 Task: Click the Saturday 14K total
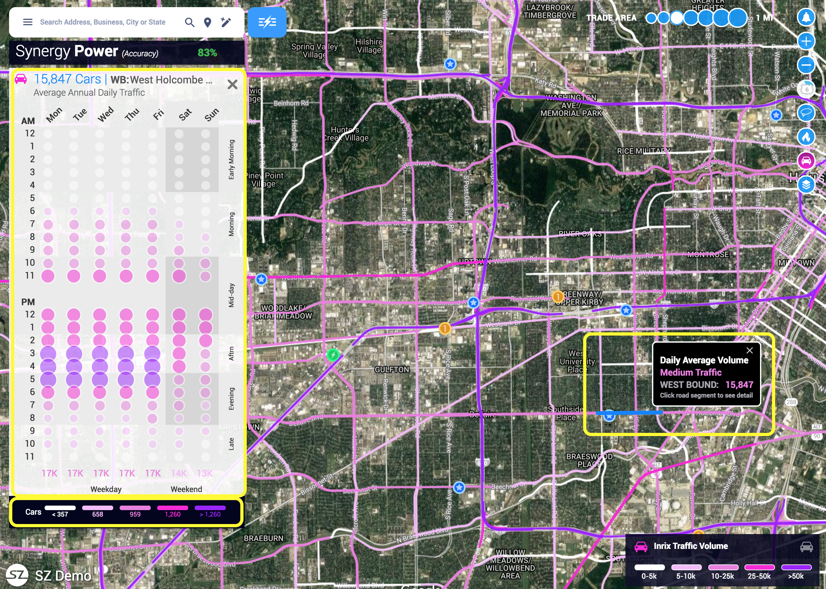(x=179, y=473)
